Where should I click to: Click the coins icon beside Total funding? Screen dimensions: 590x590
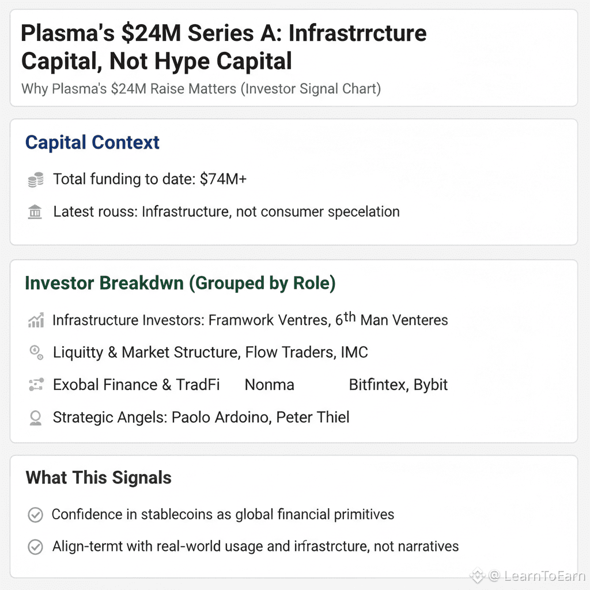click(36, 180)
